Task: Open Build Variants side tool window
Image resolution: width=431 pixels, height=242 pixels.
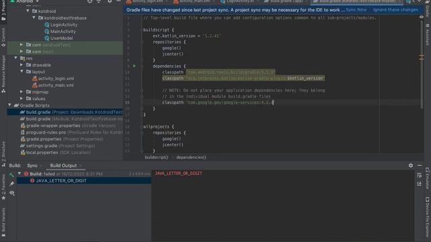Action: tap(3, 223)
